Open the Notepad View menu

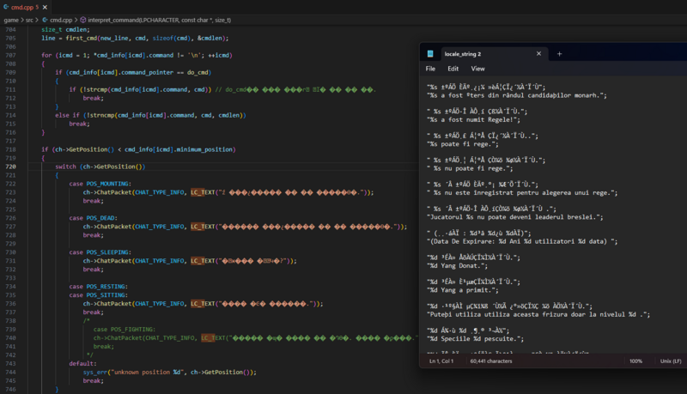[x=477, y=69]
